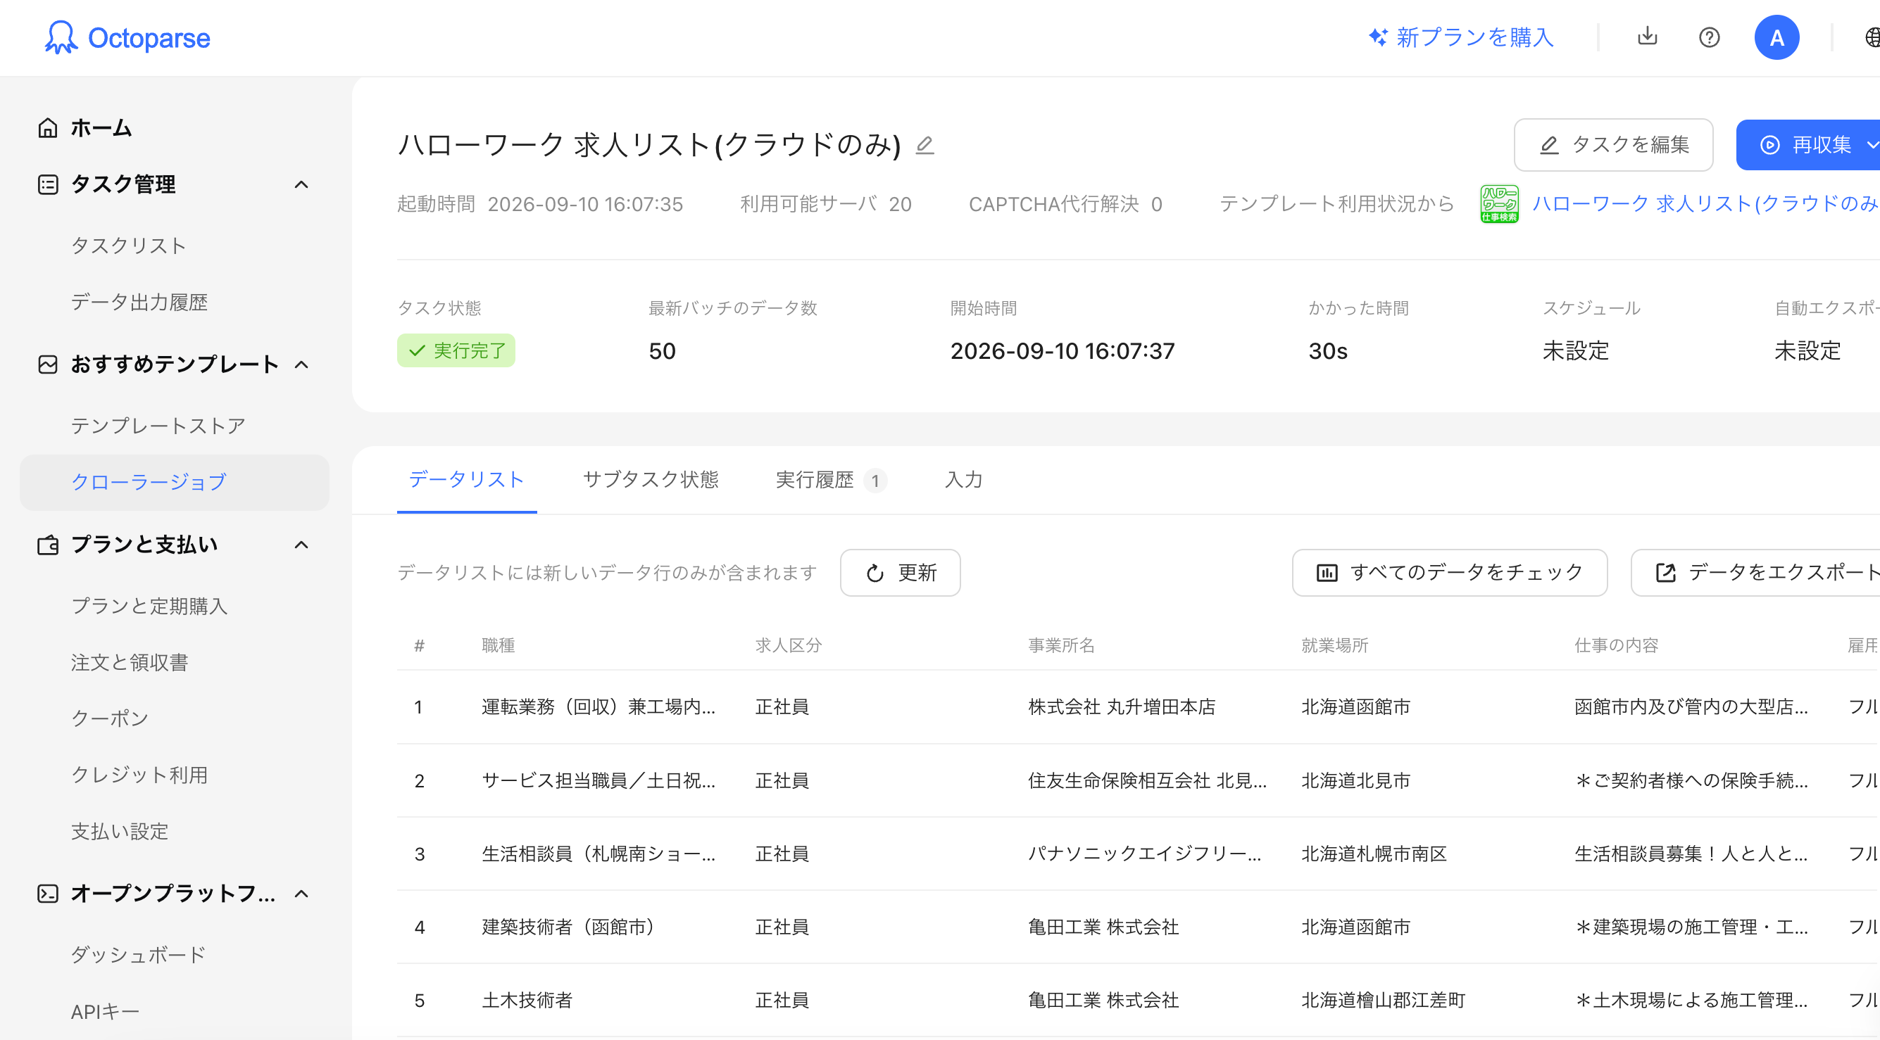
Task: Open クレジット利用 in sidebar
Action: (139, 775)
